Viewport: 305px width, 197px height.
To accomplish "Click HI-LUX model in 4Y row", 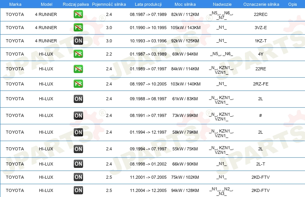I will [46, 54].
